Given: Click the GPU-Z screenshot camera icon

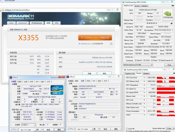Looking at the screenshot, I should tap(173, 5).
